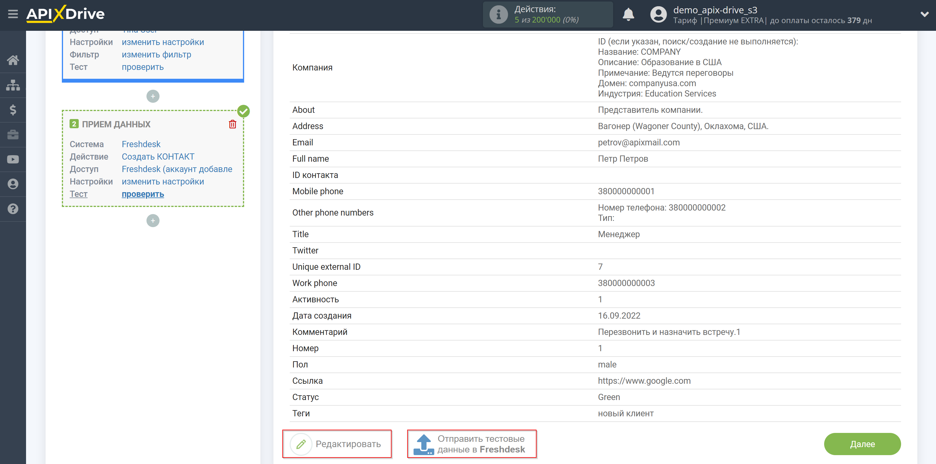Select comment 'Перезвонить и назначить встречу.1'

[x=669, y=332]
